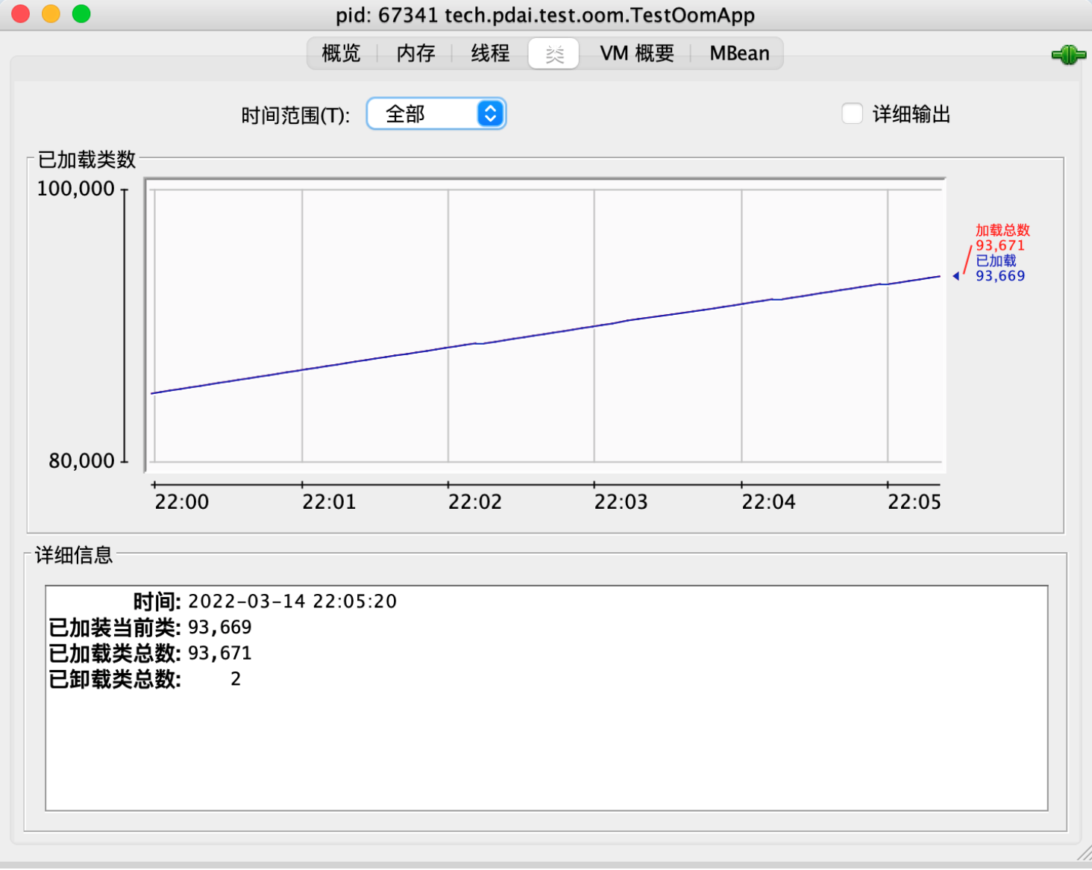Click the 已卸载类总数 value of 2

tap(234, 679)
